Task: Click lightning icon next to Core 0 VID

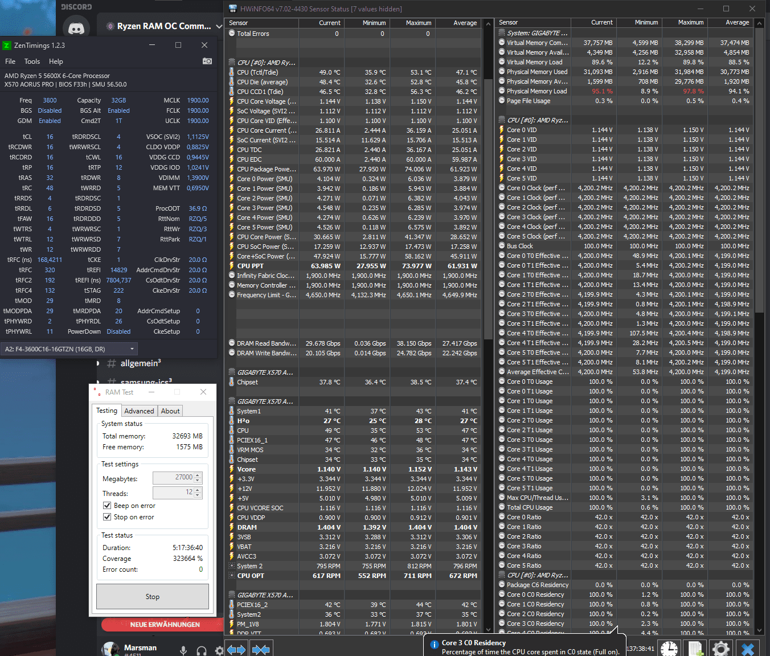Action: point(502,130)
